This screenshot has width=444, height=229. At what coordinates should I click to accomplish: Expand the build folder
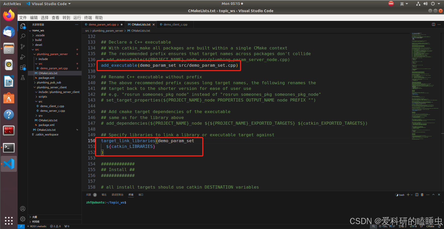55,40
